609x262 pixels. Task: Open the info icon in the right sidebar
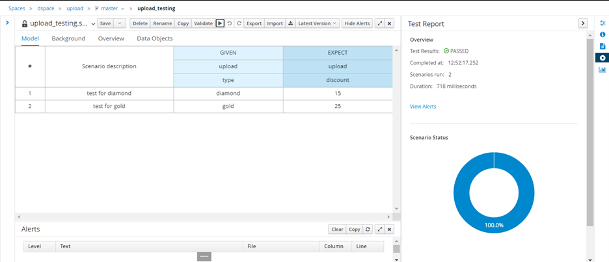(602, 34)
